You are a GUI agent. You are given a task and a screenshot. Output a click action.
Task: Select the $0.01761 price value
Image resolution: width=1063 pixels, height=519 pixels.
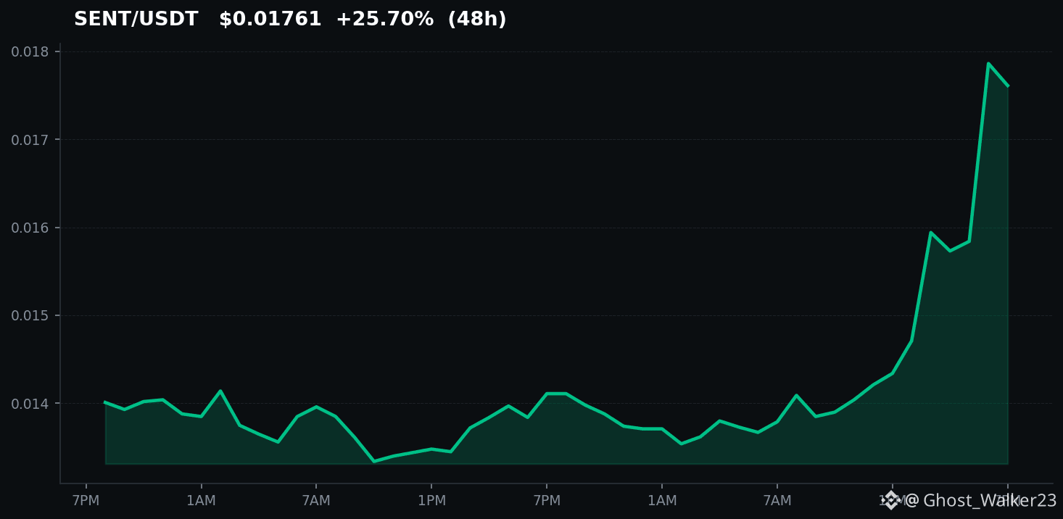tap(270, 20)
